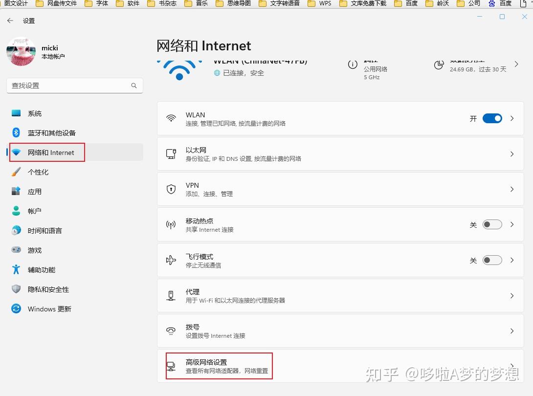Screen dimensions: 533x396
Task: Click the 24.69 GB，过去 30 天 usage text
Action: 478,69
